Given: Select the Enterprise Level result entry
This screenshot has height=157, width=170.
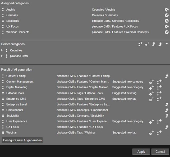Looking at the screenshot, I should [16, 104].
